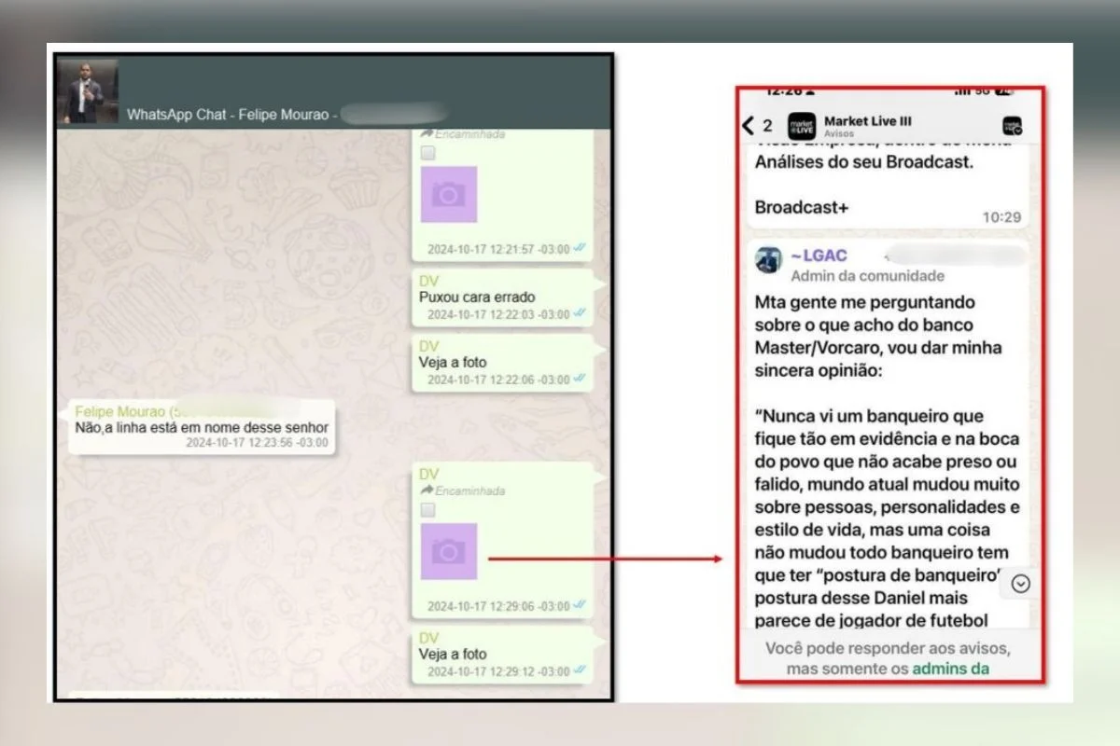Tap the unread count '2' beside the back arrow
The height and width of the screenshot is (746, 1120).
[768, 126]
